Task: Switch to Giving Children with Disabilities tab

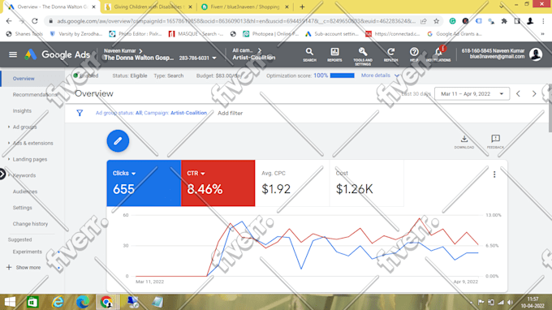Action: (149, 6)
